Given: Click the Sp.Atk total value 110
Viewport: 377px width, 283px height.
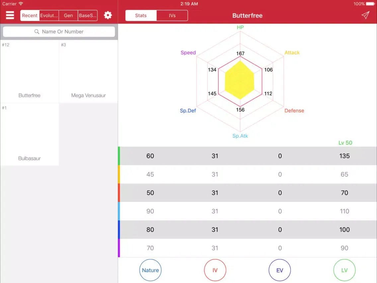Looking at the screenshot, I should 344,211.
